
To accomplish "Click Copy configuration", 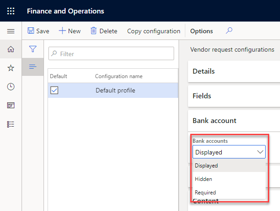I will click(x=153, y=31).
